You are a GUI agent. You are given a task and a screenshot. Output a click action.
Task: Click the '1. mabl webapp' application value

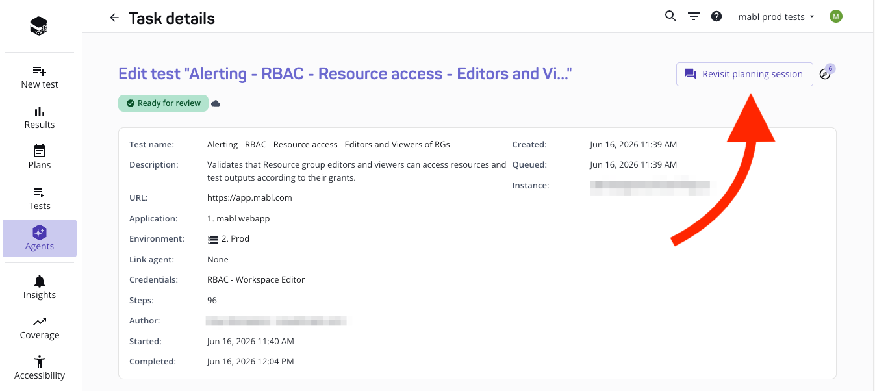[x=238, y=218]
